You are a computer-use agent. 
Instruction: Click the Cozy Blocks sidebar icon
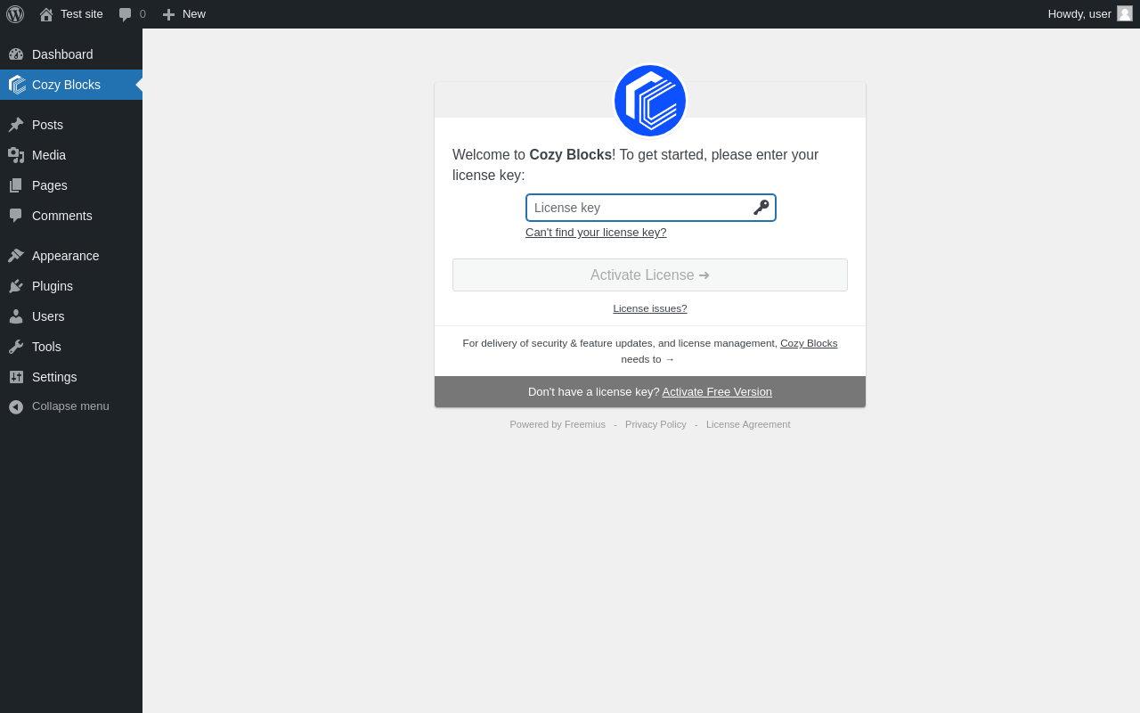pyautogui.click(x=17, y=85)
